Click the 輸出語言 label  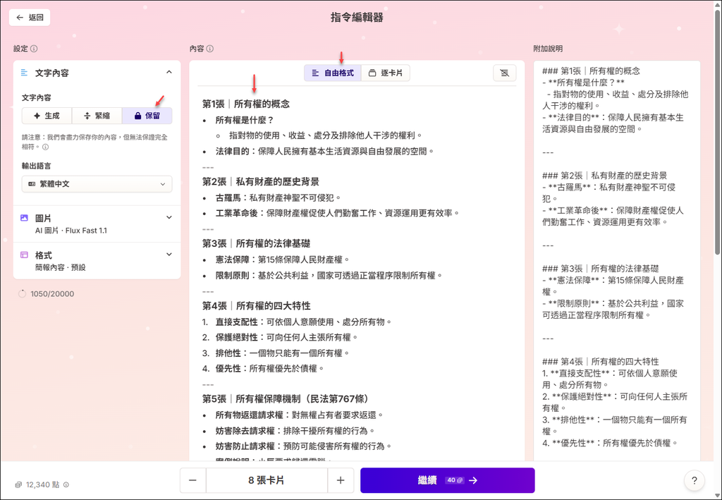tap(37, 166)
